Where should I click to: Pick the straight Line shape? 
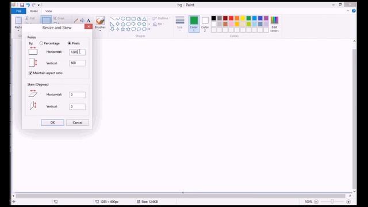(x=112, y=19)
